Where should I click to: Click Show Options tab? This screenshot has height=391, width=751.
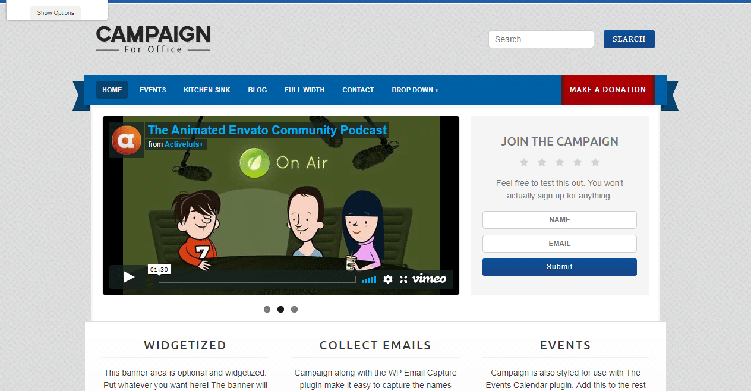(x=55, y=13)
